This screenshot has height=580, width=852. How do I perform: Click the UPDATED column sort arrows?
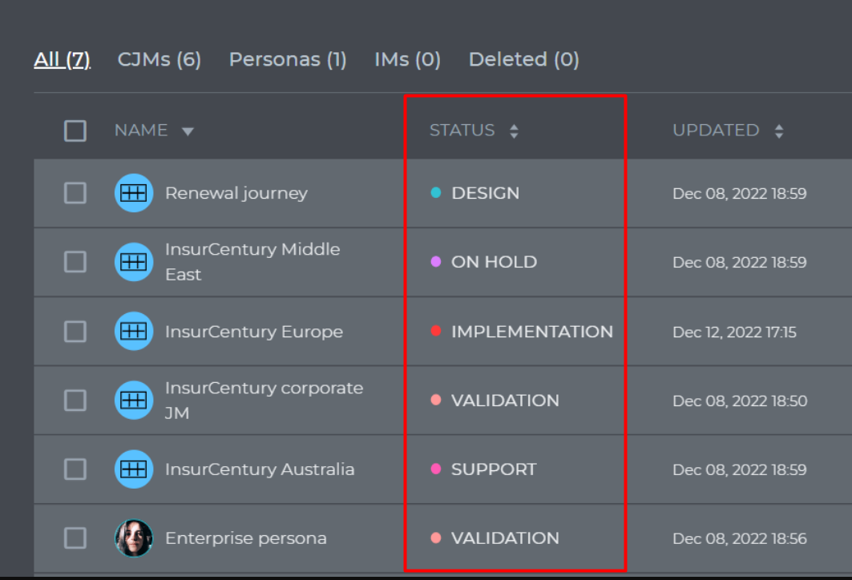point(778,131)
